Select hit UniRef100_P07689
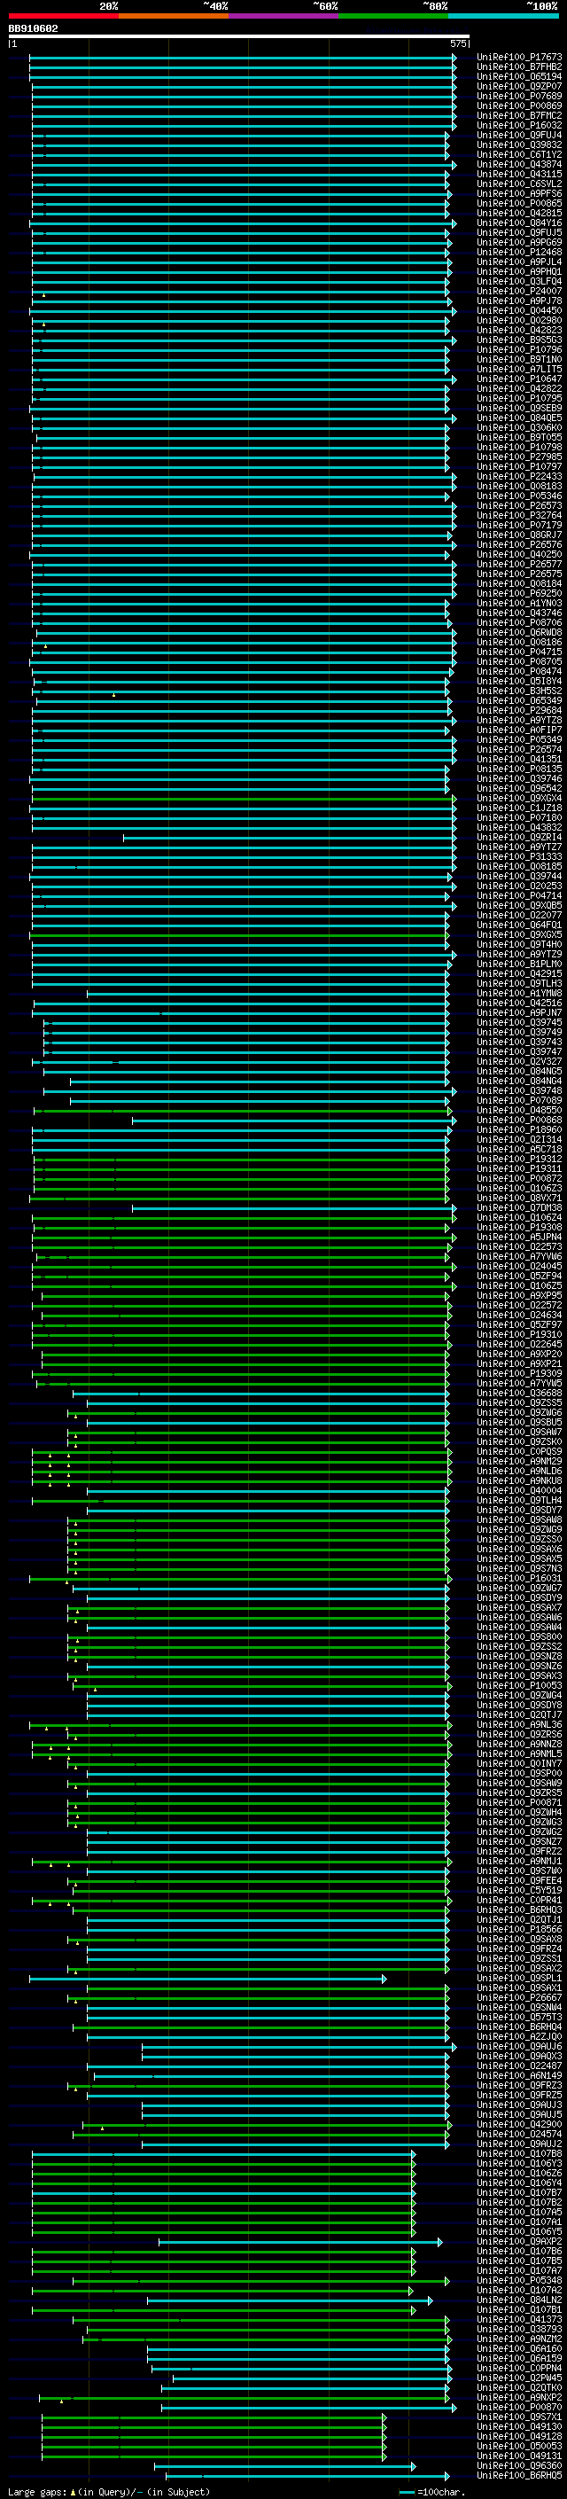This screenshot has height=2499, width=567. coord(519,96)
